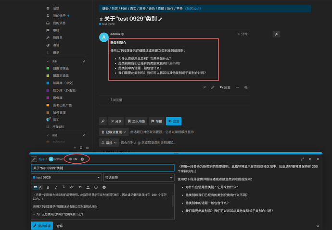The width and height of the screenshot is (332, 230).
Task: Switch to mobile view via sidebar phone icon
Action: (81, 148)
